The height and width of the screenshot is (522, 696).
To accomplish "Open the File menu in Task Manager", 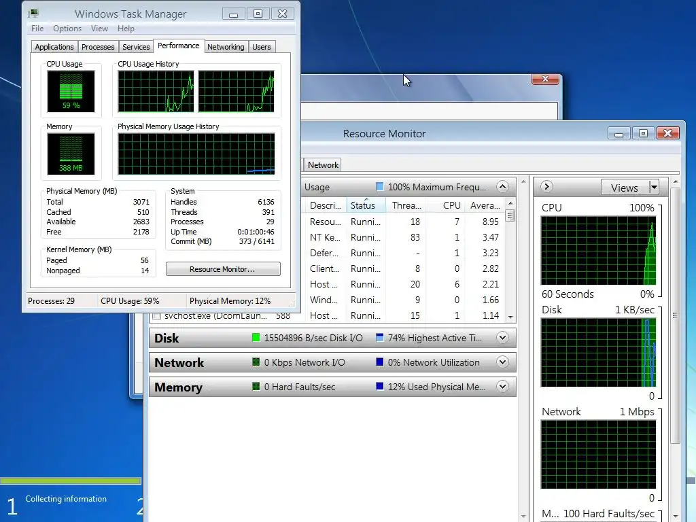I will (x=37, y=29).
